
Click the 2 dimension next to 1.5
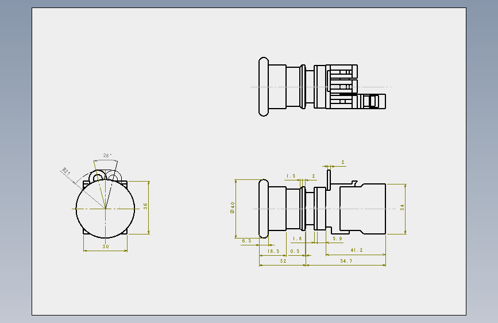[x=314, y=176]
